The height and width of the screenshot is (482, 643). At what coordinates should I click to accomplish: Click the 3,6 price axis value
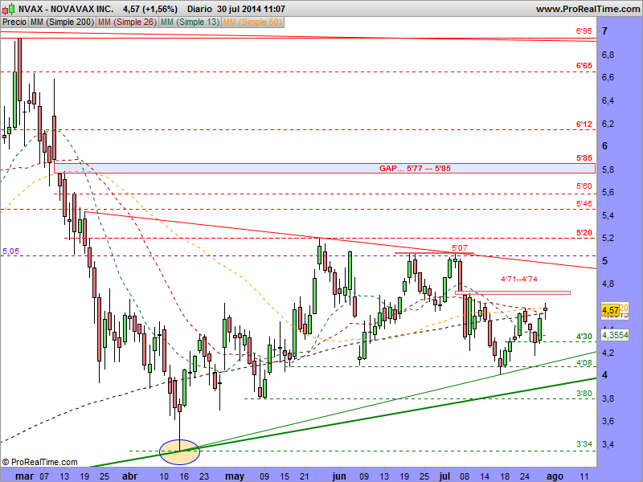pyautogui.click(x=608, y=421)
